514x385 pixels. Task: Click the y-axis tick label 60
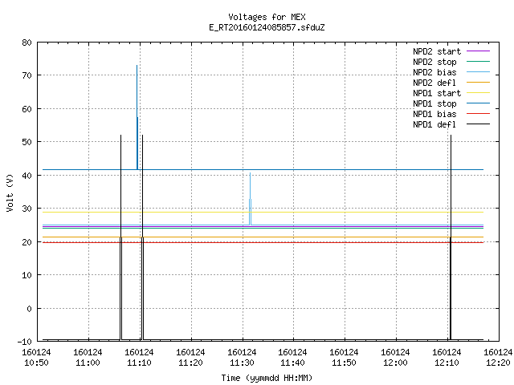point(27,109)
